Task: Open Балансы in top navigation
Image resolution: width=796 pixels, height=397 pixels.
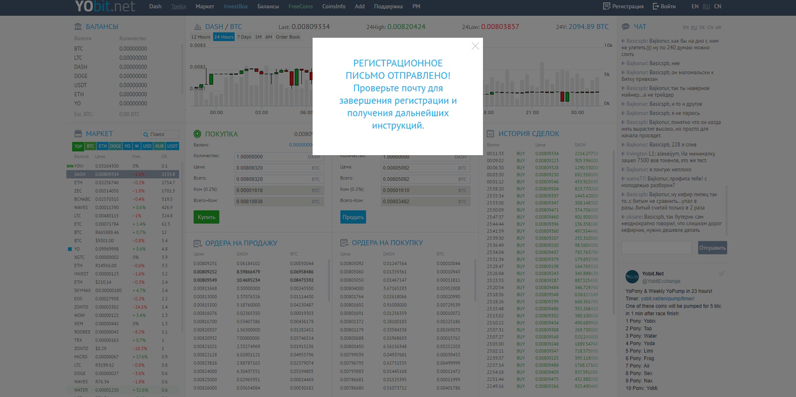Action: 268,7
